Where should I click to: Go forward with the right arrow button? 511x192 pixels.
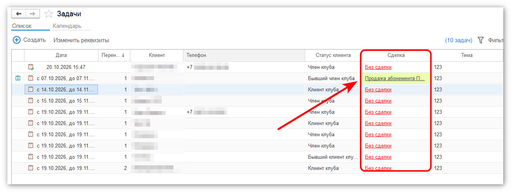(x=33, y=14)
